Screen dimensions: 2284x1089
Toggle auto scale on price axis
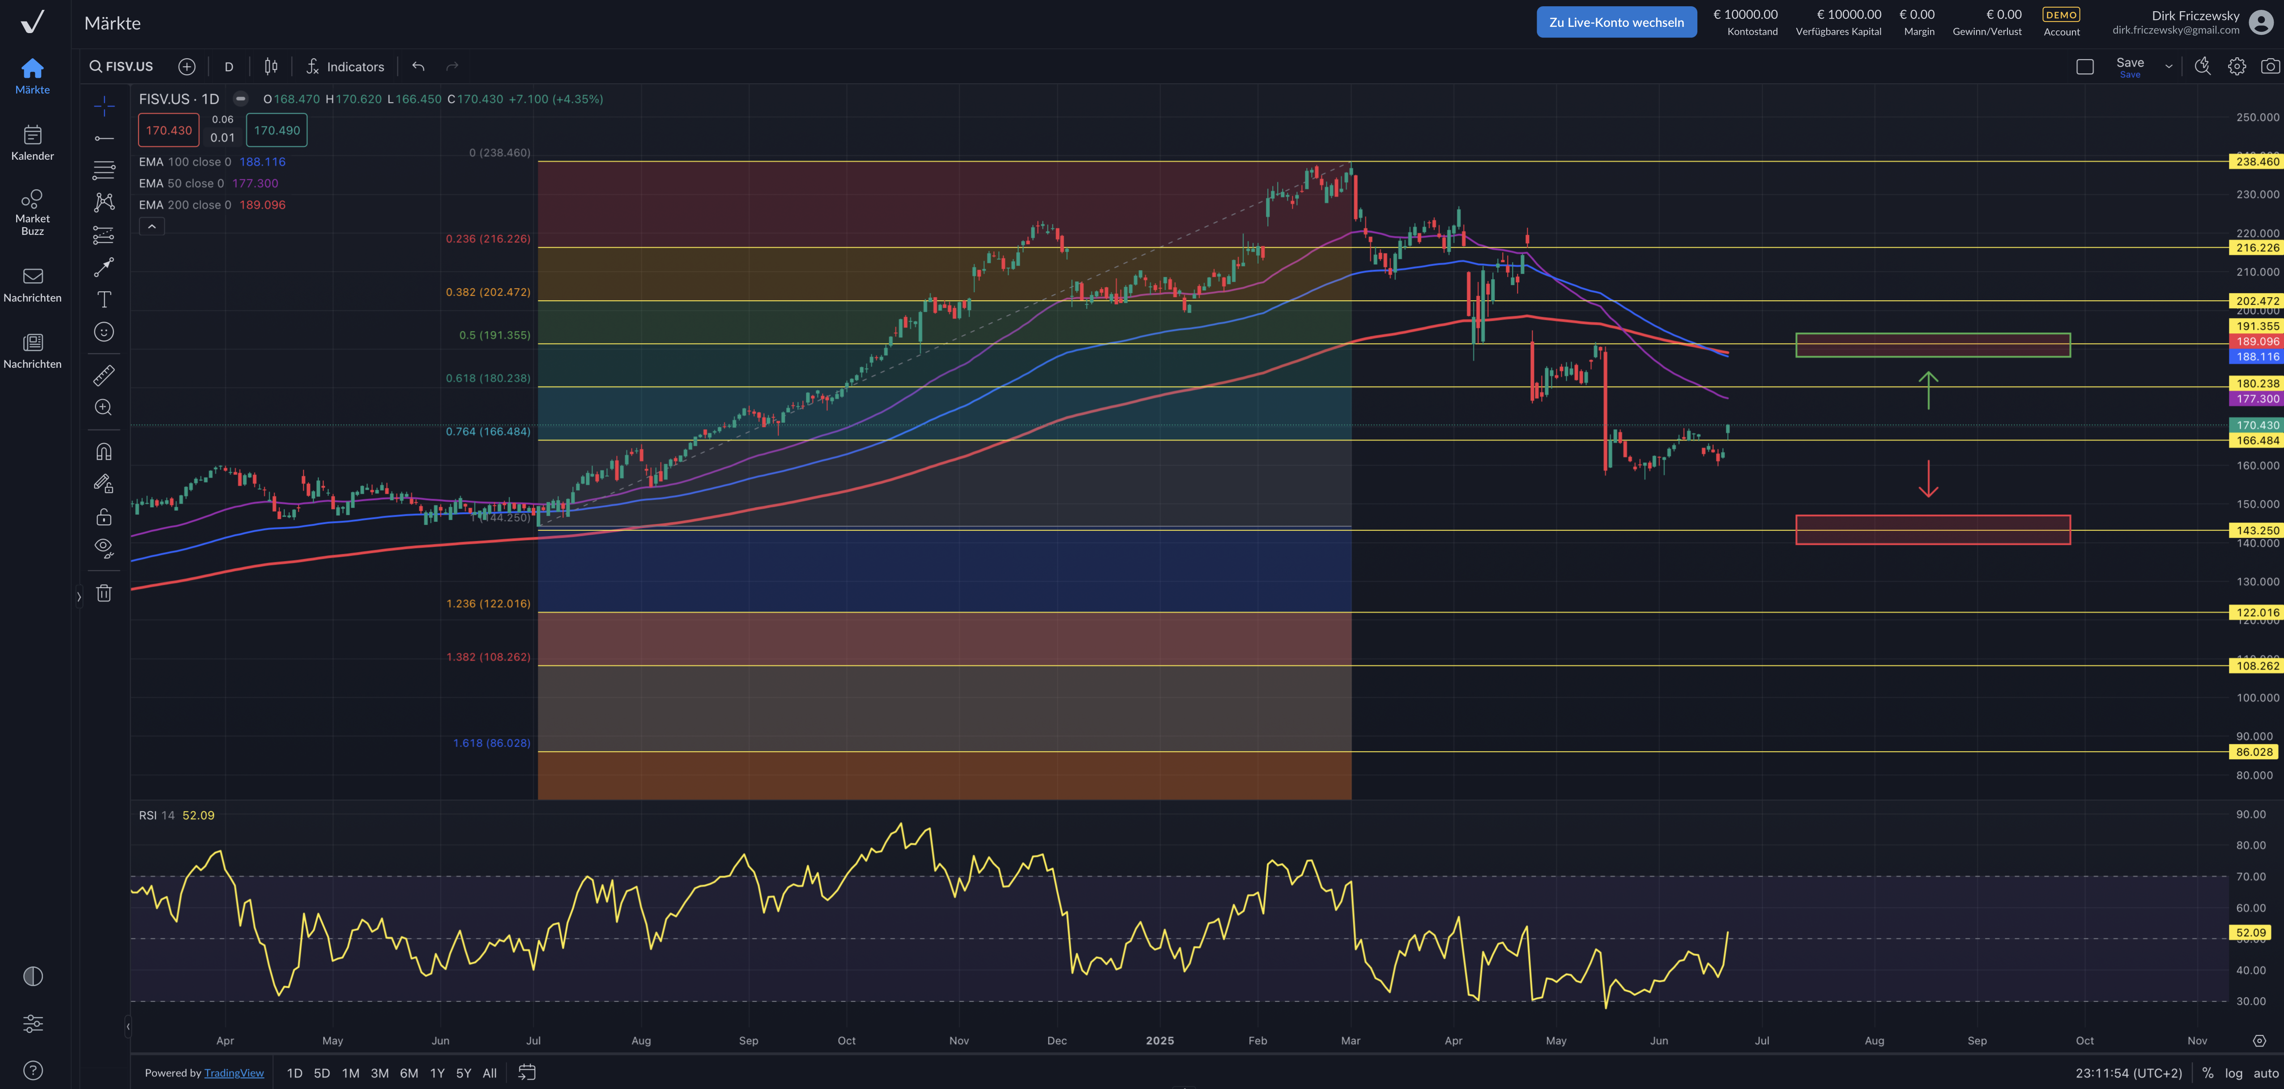tap(2266, 1073)
